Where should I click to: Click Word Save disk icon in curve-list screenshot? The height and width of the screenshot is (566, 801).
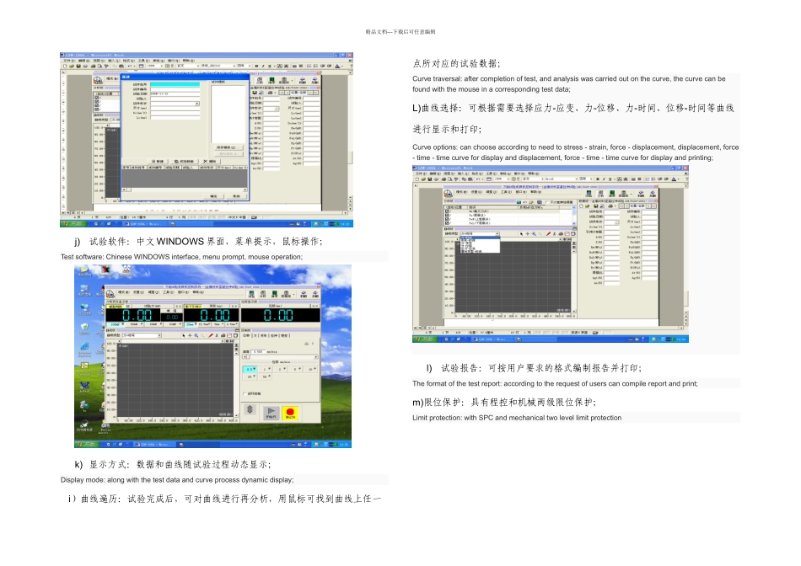(x=430, y=179)
